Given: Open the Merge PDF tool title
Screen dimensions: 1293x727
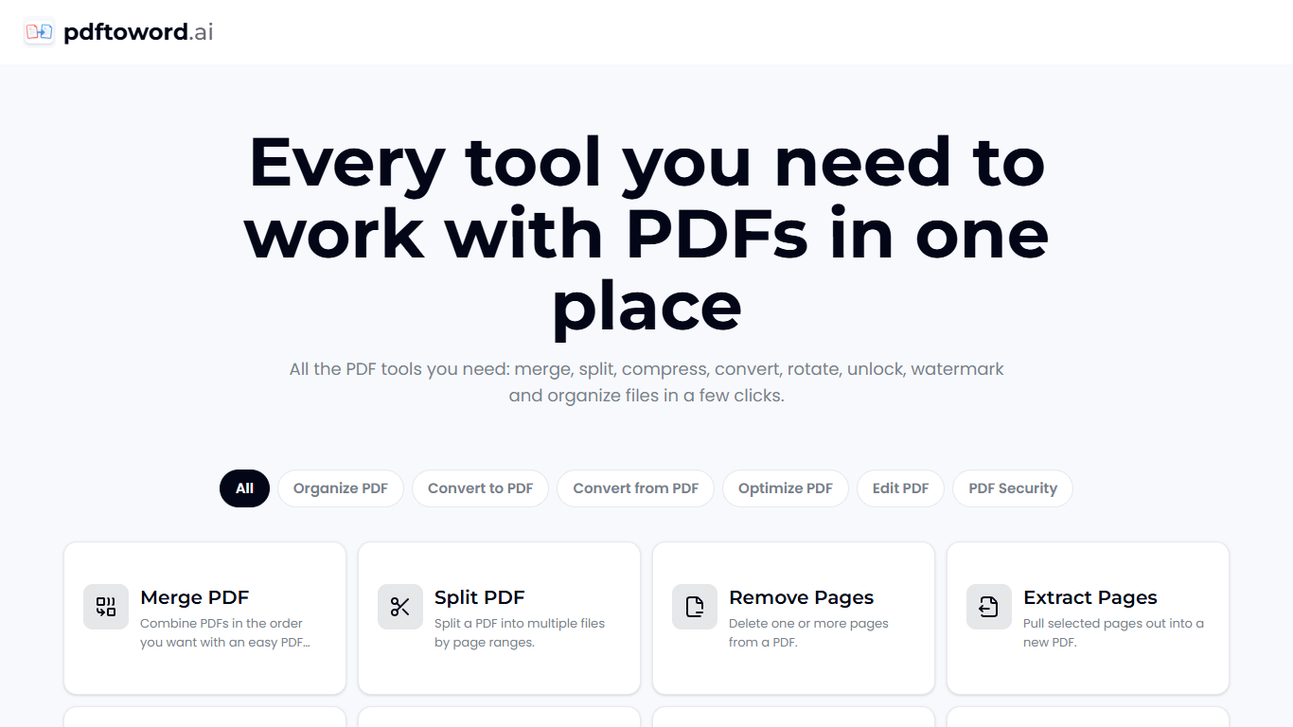Looking at the screenshot, I should pyautogui.click(x=195, y=597).
